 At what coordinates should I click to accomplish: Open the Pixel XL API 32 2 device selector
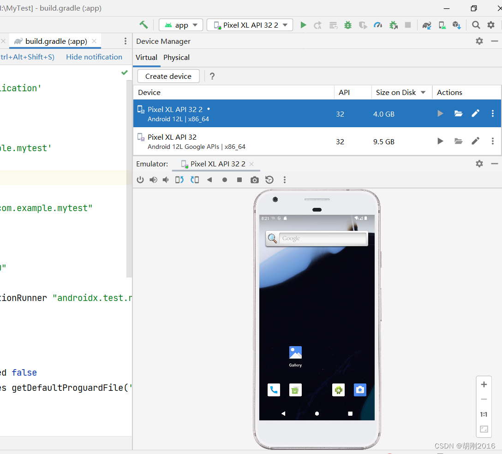coord(250,25)
